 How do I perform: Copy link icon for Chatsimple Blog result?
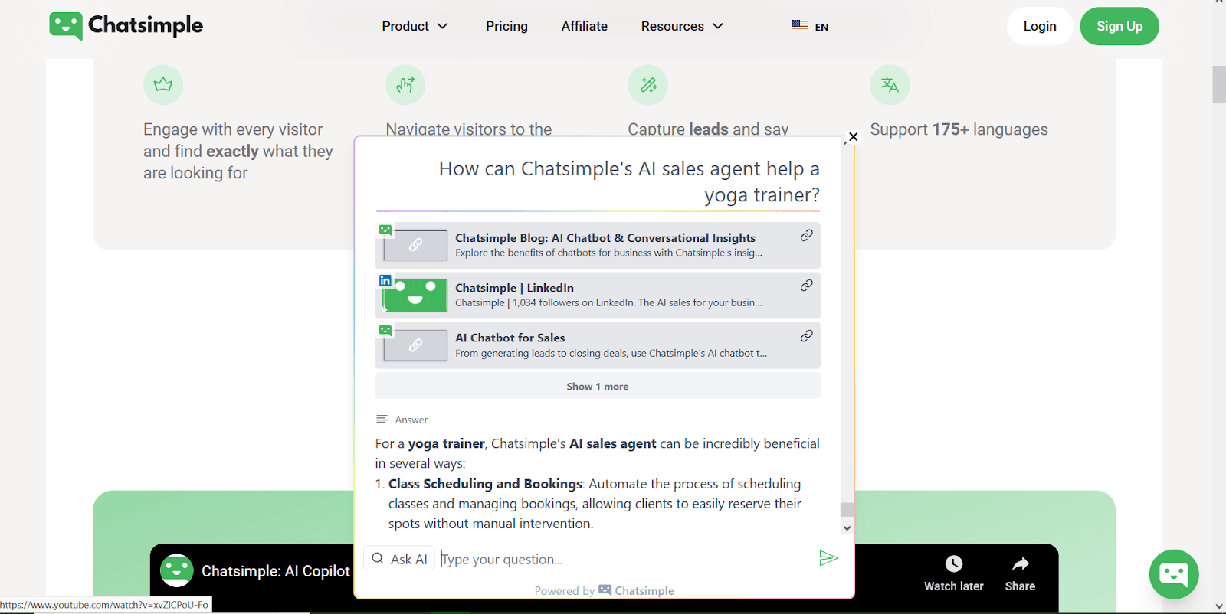[807, 236]
